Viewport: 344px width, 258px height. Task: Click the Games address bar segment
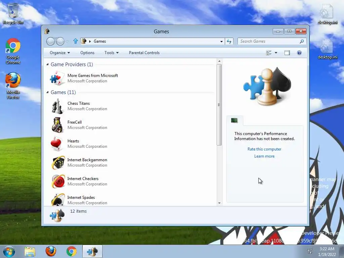click(x=100, y=41)
